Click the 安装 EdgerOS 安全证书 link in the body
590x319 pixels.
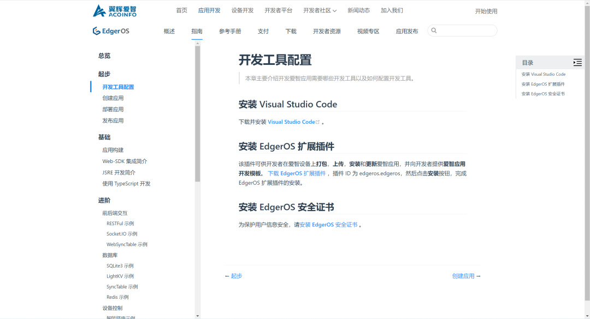point(328,225)
